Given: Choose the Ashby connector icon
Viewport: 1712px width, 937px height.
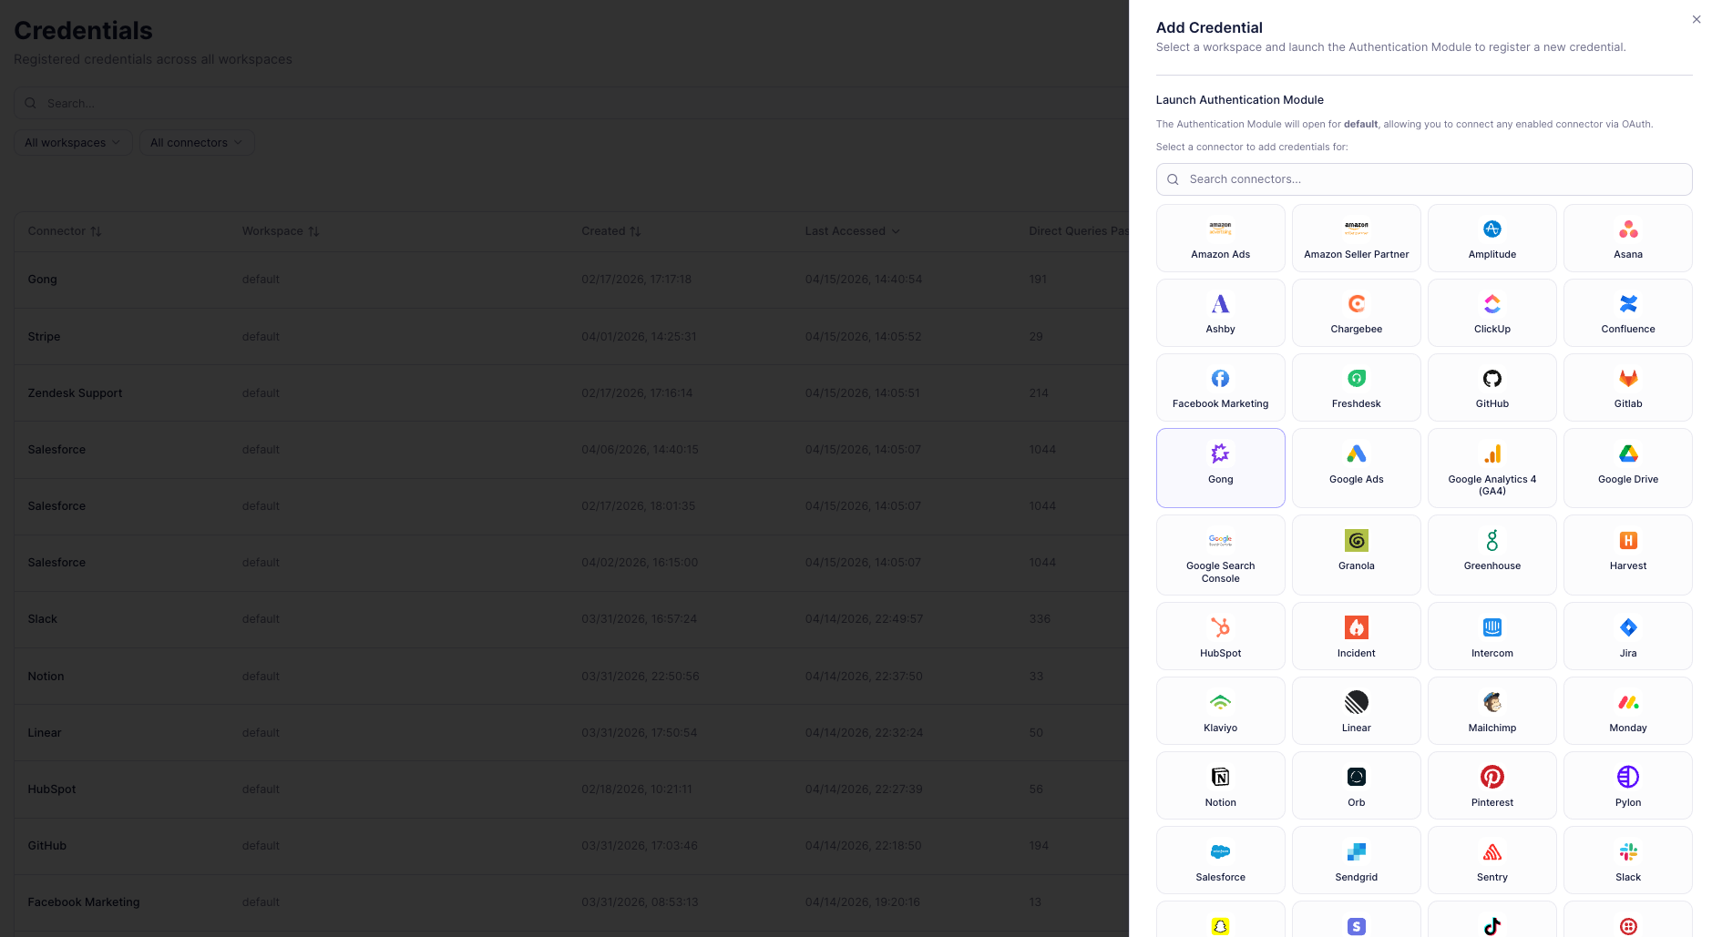Looking at the screenshot, I should coord(1220,303).
